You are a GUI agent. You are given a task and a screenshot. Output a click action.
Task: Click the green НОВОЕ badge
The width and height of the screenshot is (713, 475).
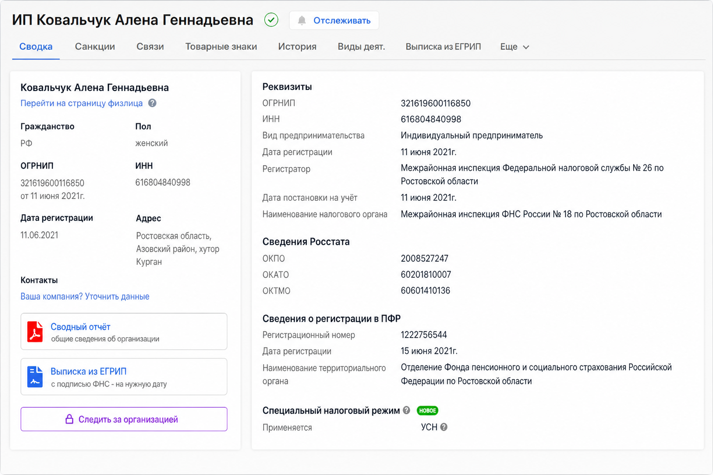click(428, 411)
